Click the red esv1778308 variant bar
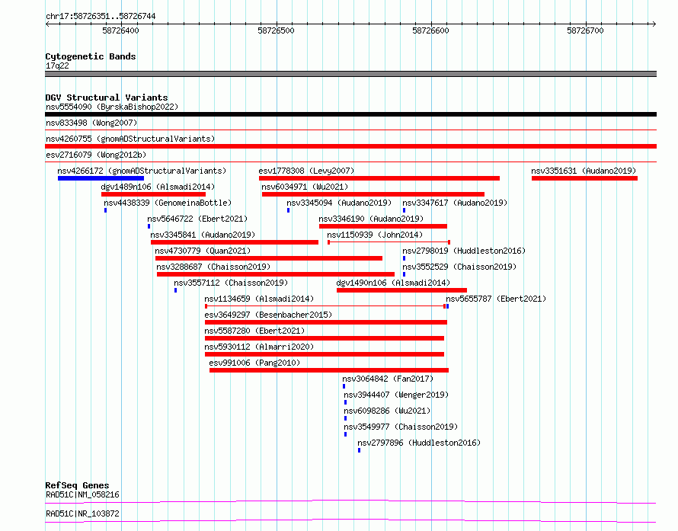The image size is (678, 531). click(x=379, y=178)
